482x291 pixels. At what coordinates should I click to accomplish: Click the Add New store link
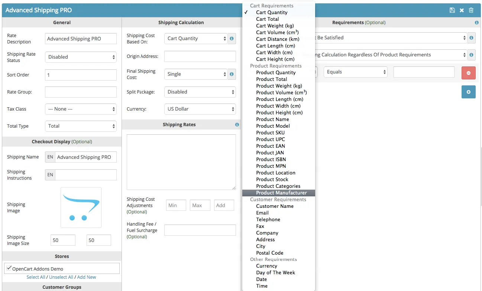tap(87, 277)
